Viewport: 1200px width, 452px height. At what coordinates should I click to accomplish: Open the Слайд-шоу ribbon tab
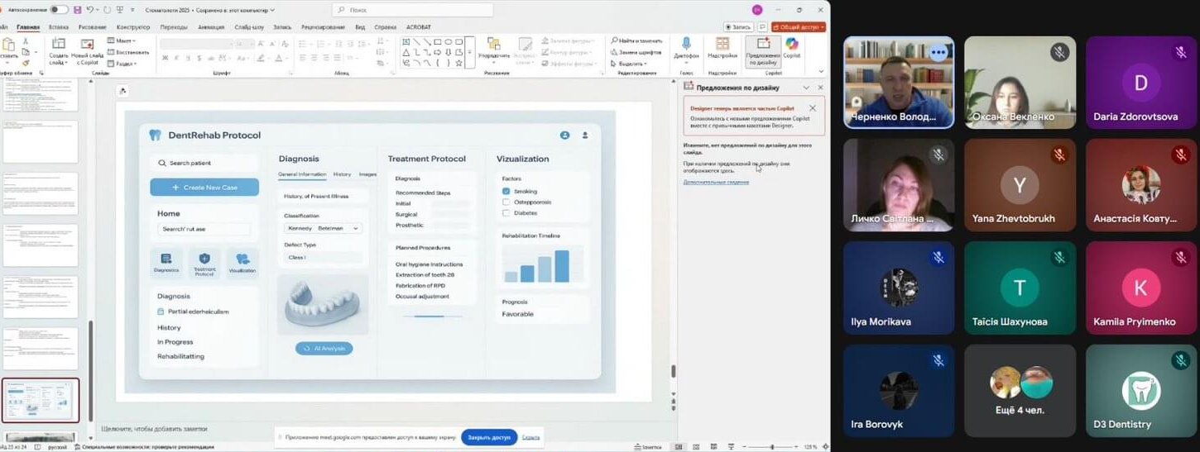(249, 27)
